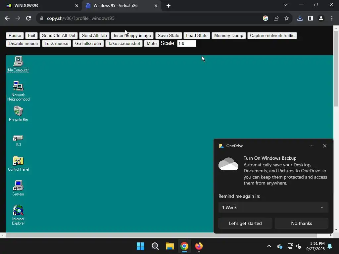Close the WINDOWS93 tab

[x=76, y=6]
